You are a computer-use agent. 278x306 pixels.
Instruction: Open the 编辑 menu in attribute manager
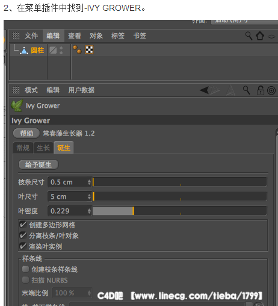(x=53, y=90)
